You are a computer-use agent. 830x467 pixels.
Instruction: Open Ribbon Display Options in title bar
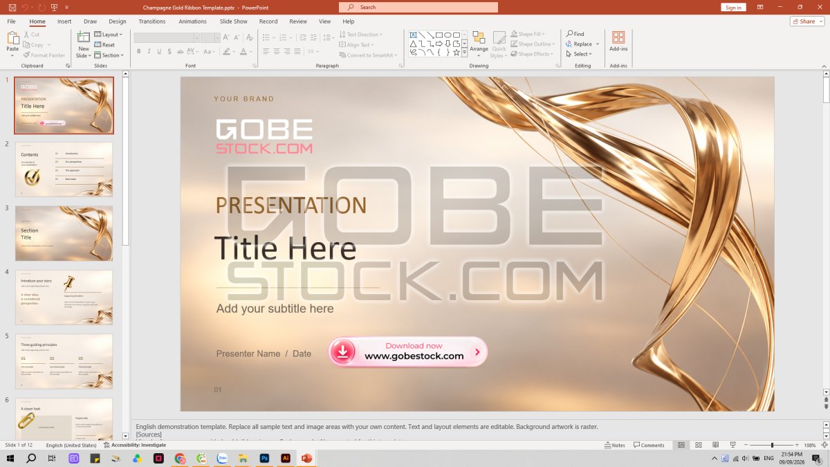pos(760,7)
